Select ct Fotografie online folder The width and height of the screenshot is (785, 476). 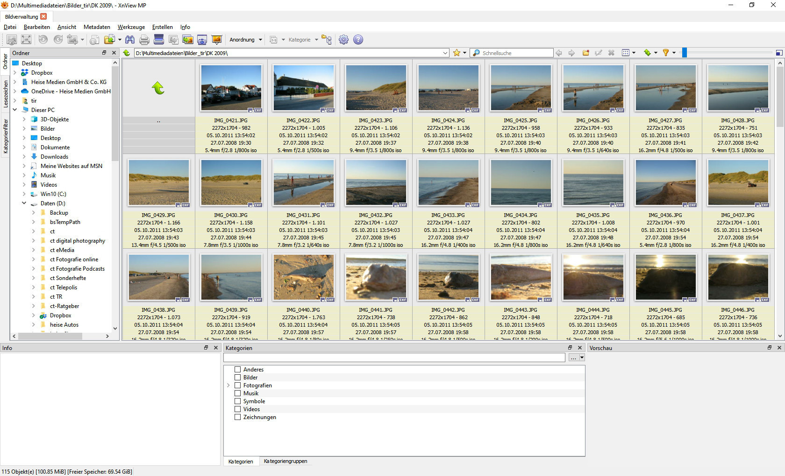74,259
